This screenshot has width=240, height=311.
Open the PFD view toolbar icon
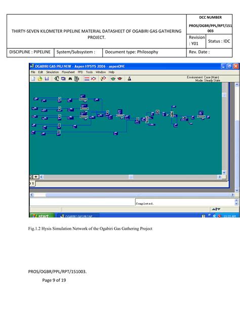click(57, 79)
